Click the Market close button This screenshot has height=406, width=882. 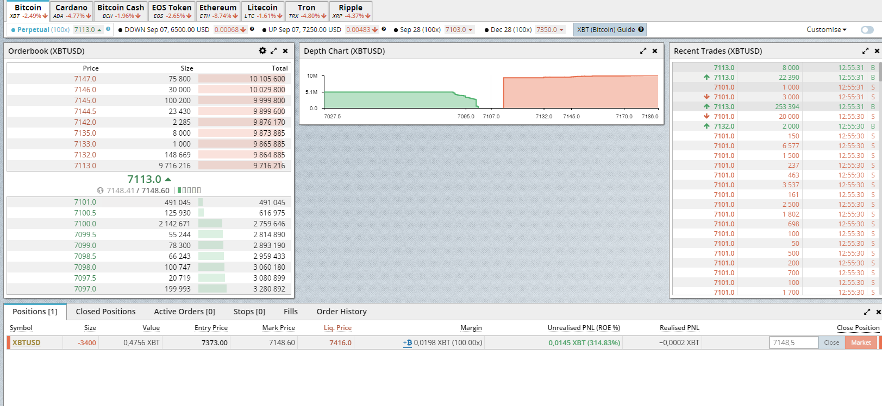[x=861, y=342]
